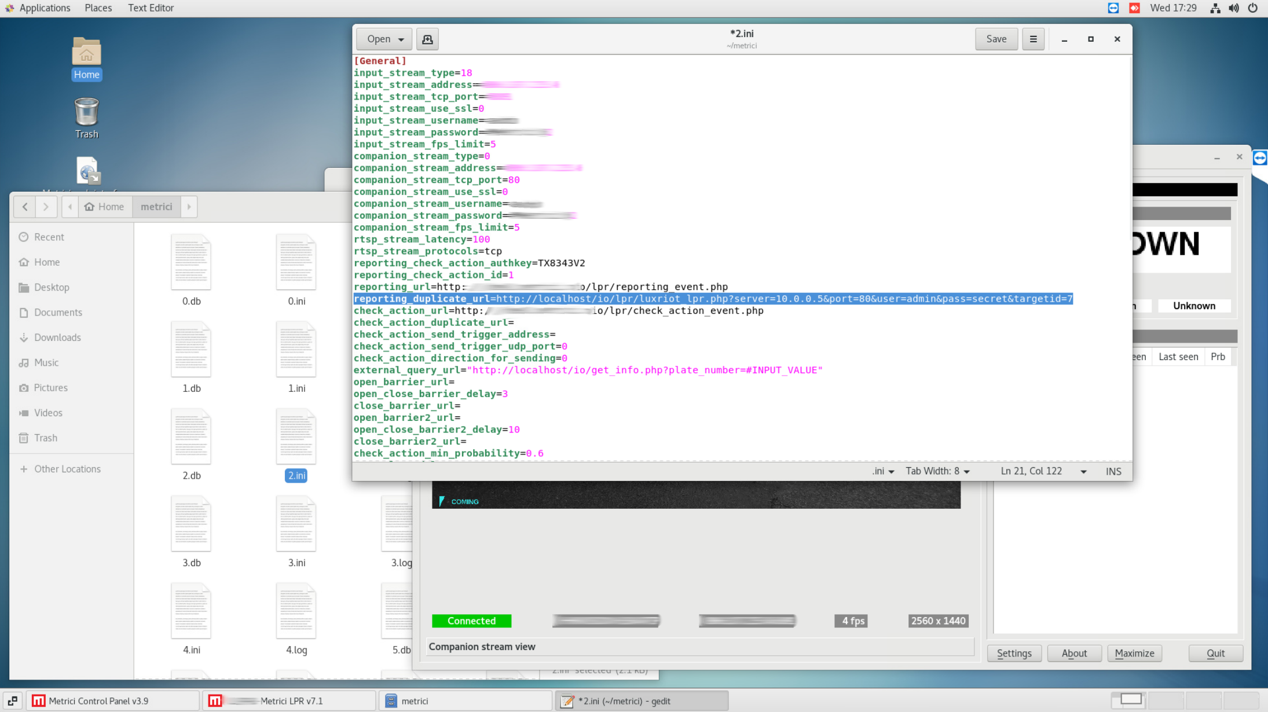Click path bar left arrow before Home
Viewport: 1268px width, 712px height.
(x=70, y=207)
